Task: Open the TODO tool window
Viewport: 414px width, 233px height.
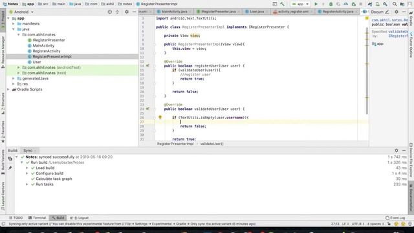Action: click(x=16, y=217)
